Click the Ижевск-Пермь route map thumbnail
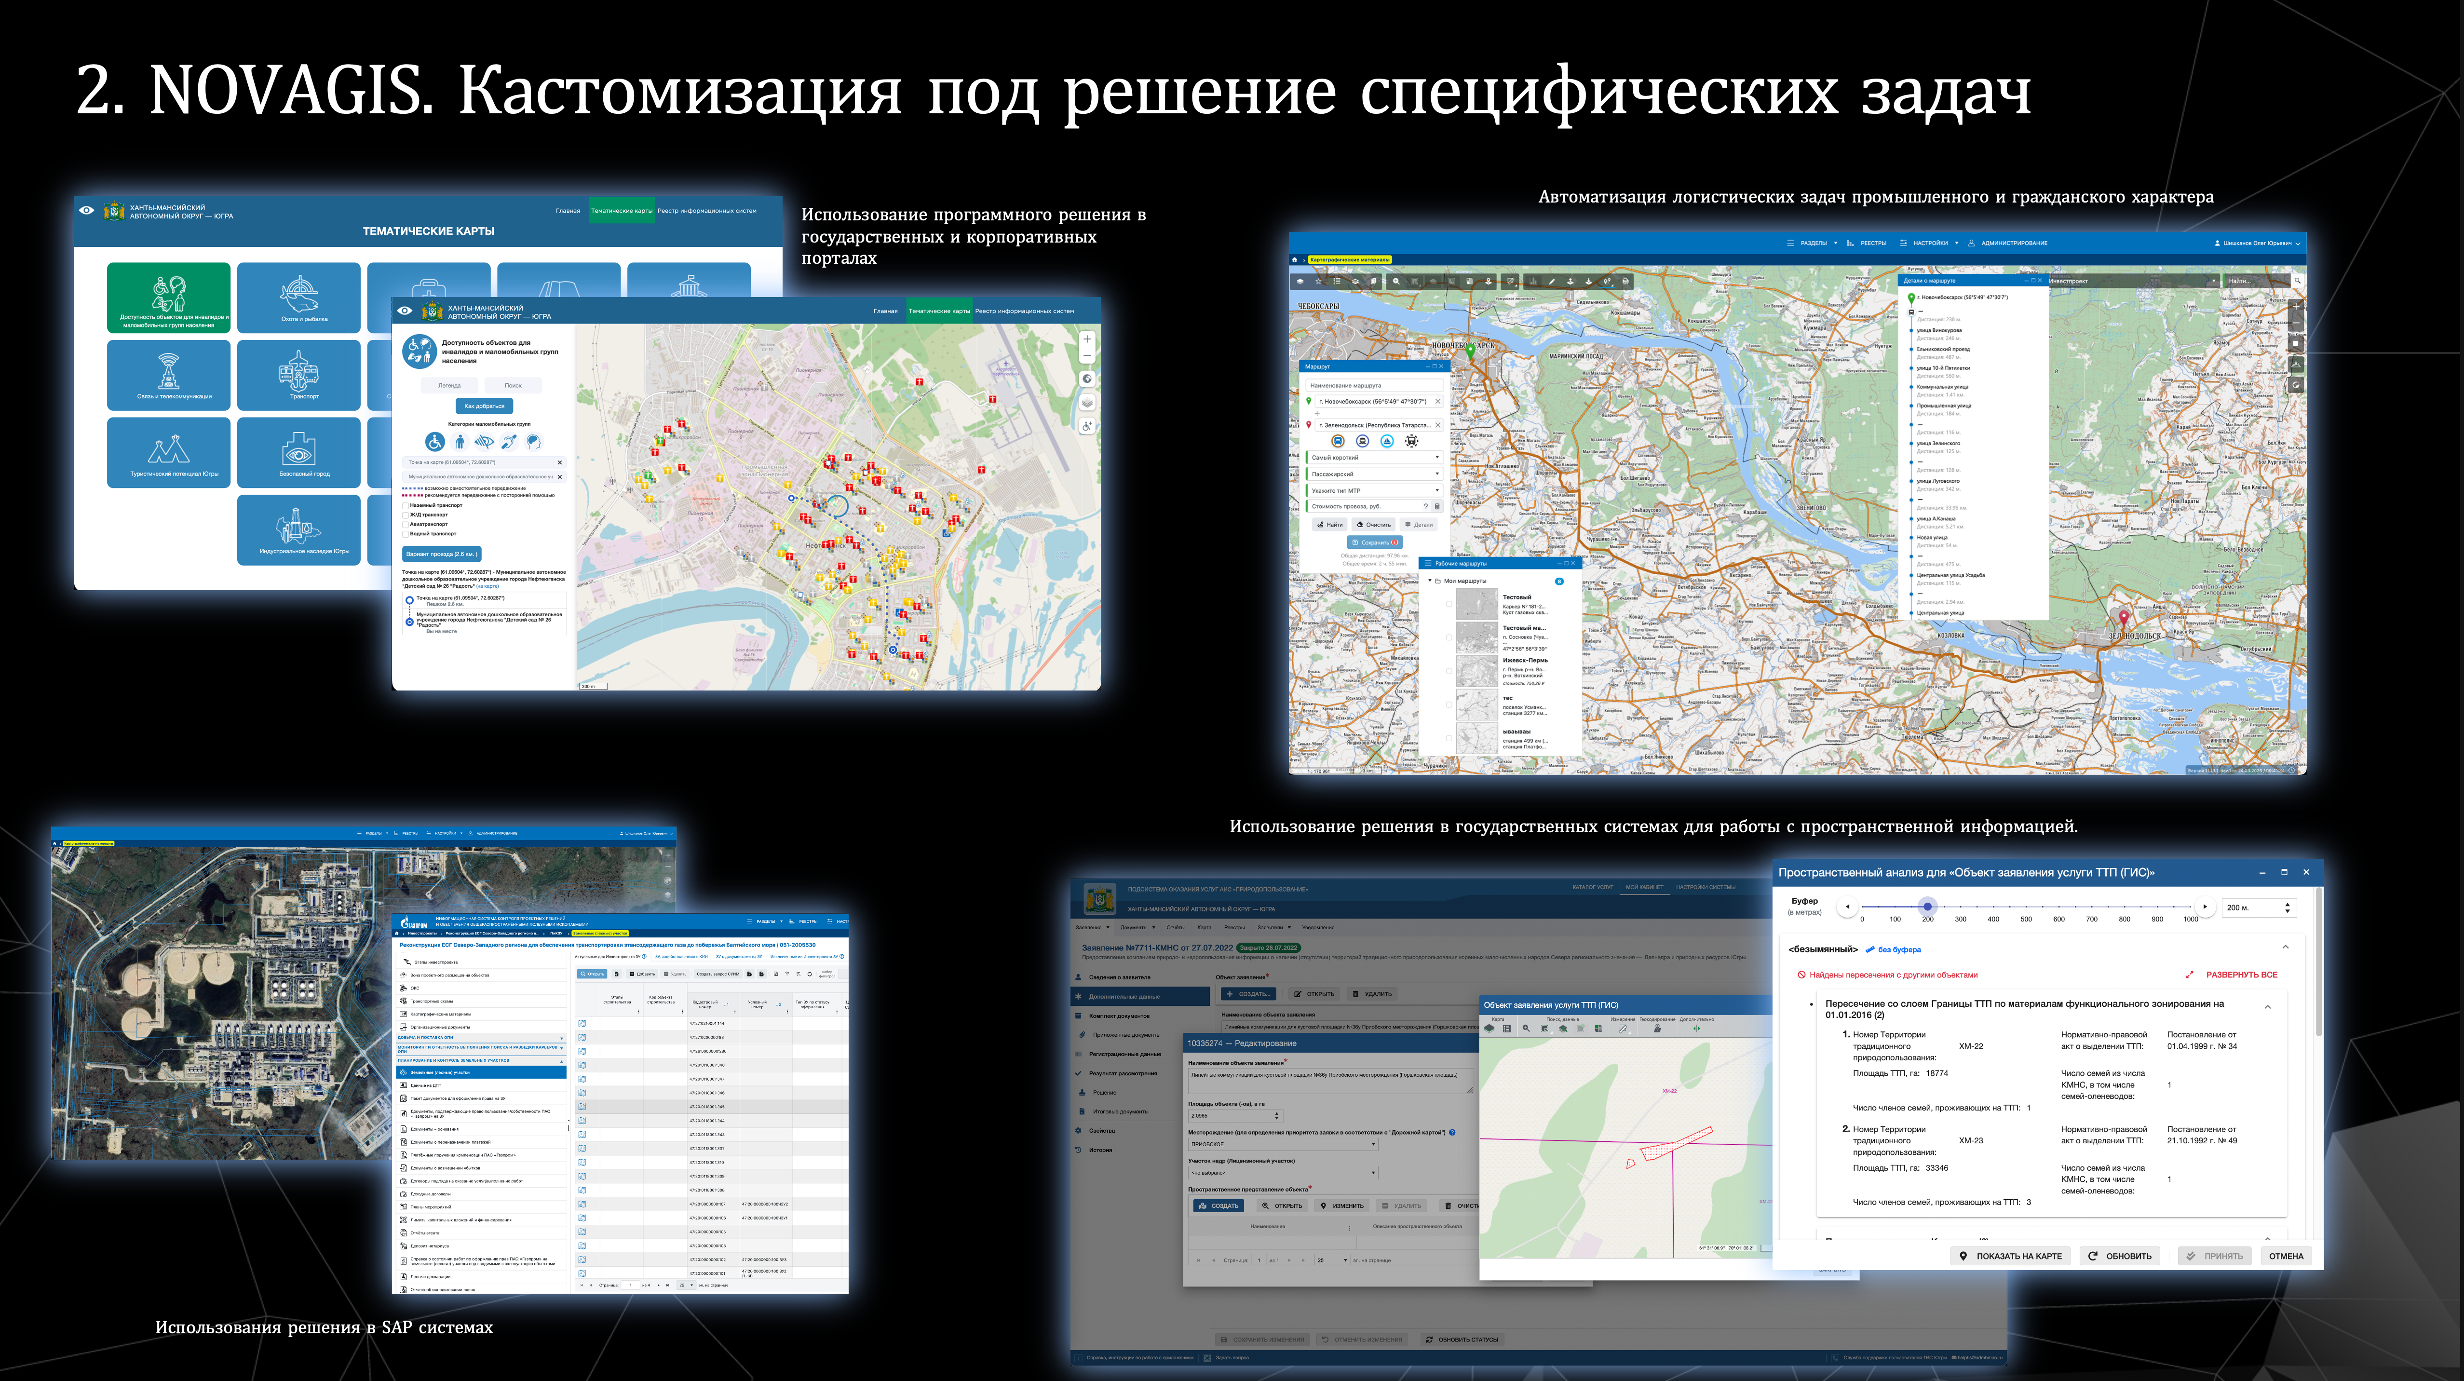 point(1476,671)
